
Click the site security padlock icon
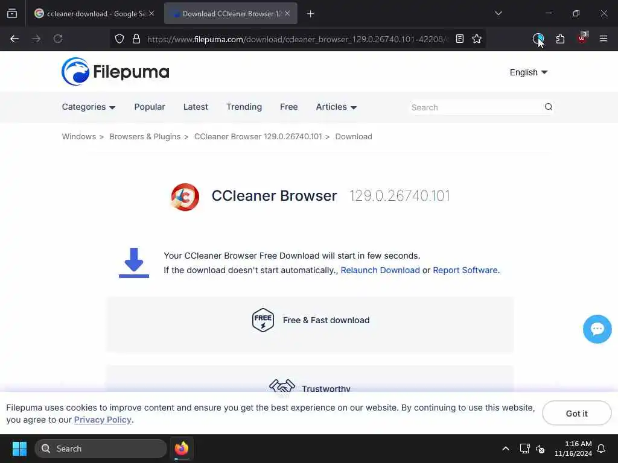point(136,39)
